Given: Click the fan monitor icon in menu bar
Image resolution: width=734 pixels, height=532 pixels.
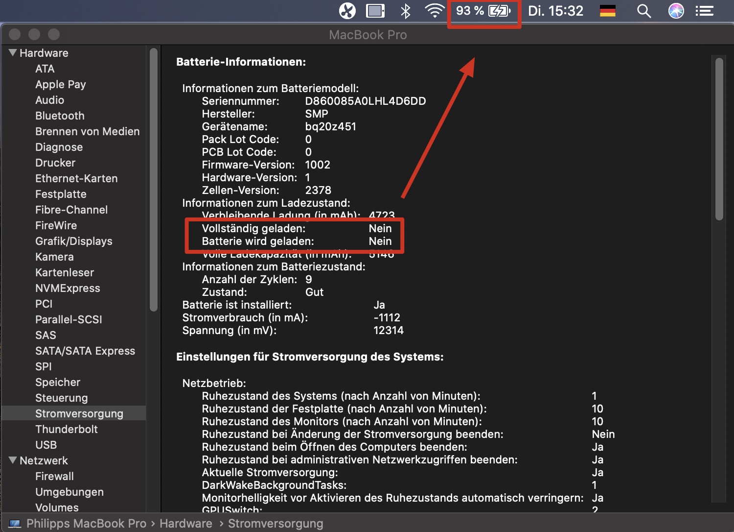Looking at the screenshot, I should (x=347, y=10).
